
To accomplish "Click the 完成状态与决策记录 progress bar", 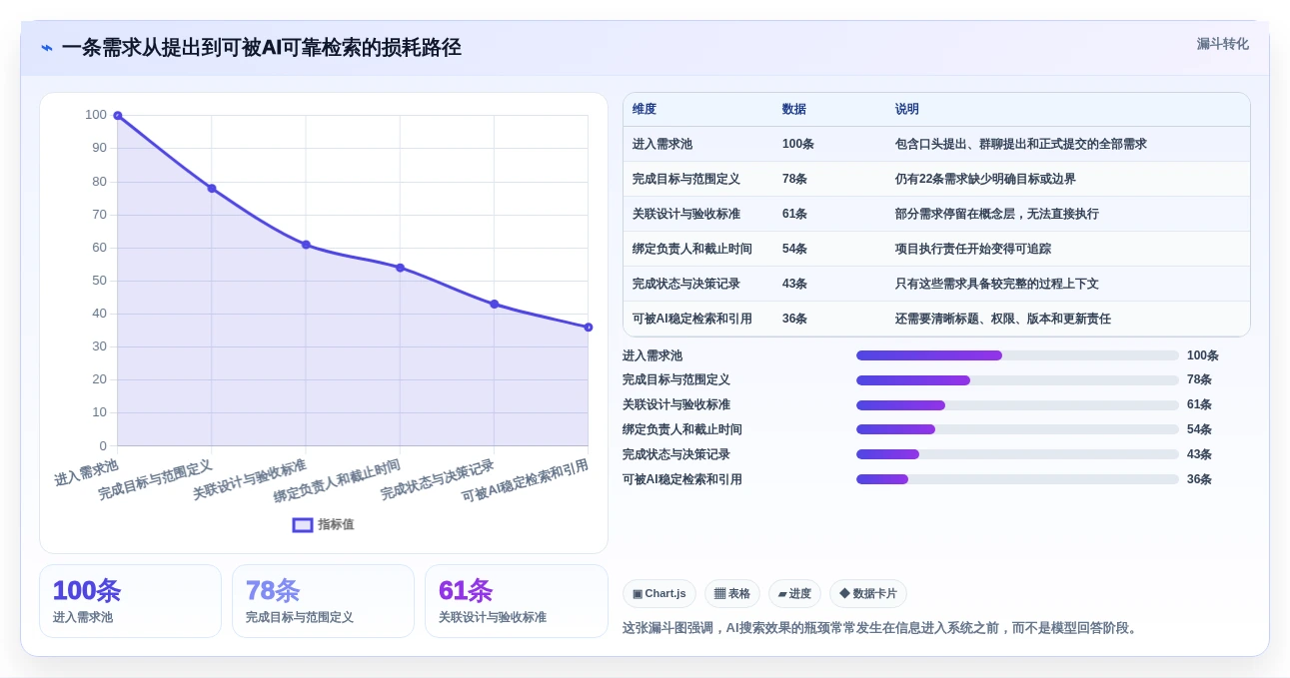I will [1017, 454].
